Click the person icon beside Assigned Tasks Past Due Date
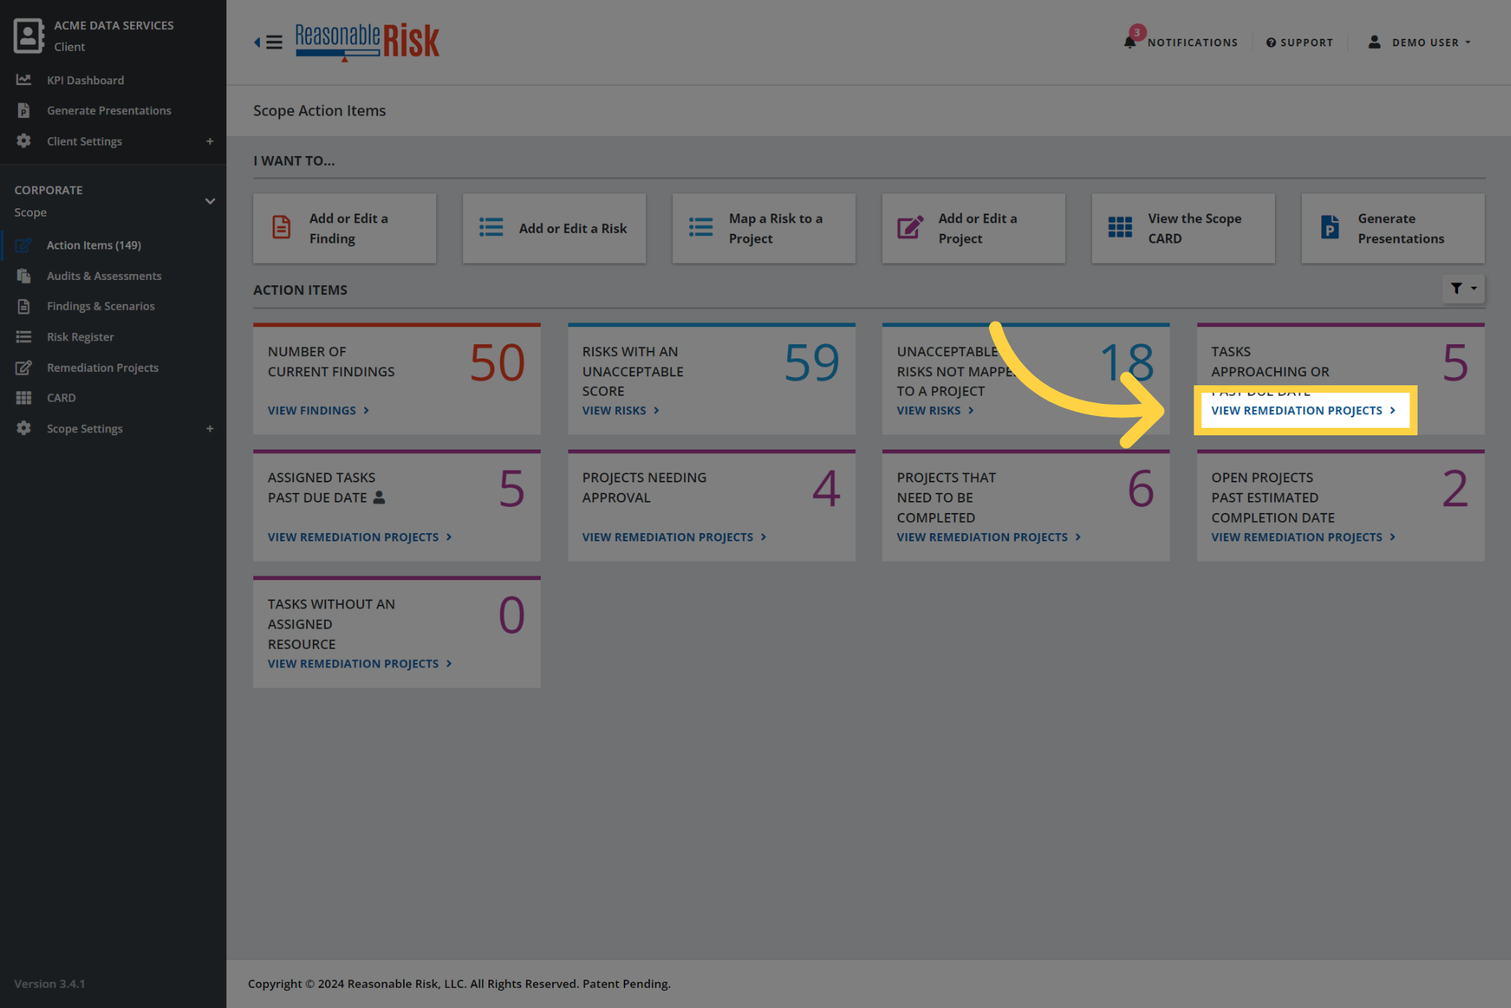Image resolution: width=1511 pixels, height=1008 pixels. tap(379, 497)
